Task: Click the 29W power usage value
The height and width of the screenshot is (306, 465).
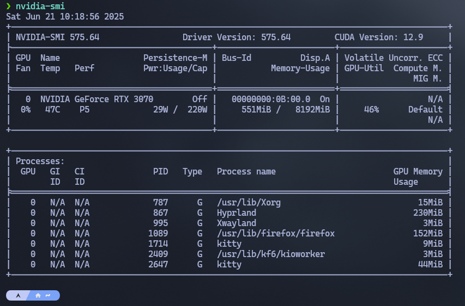Action: click(x=160, y=110)
